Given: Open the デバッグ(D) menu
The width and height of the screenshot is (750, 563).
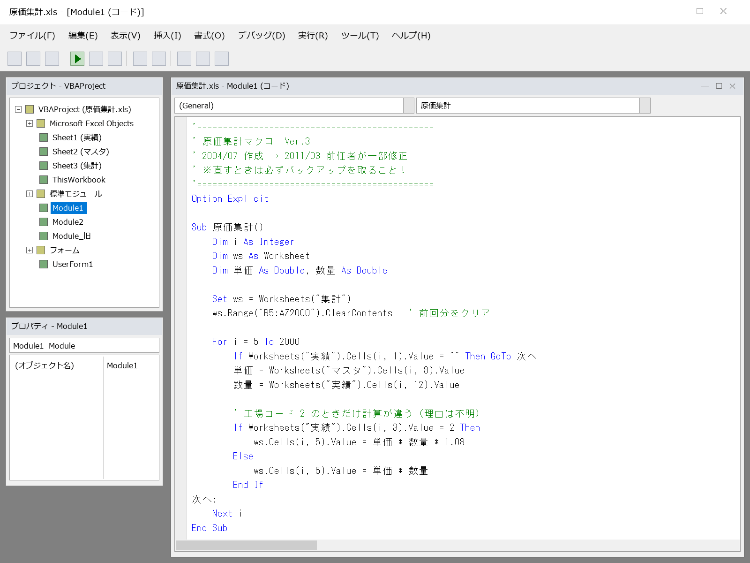Looking at the screenshot, I should pyautogui.click(x=262, y=36).
